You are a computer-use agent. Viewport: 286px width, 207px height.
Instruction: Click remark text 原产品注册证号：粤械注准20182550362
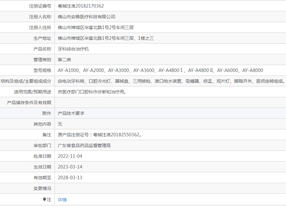100,135
